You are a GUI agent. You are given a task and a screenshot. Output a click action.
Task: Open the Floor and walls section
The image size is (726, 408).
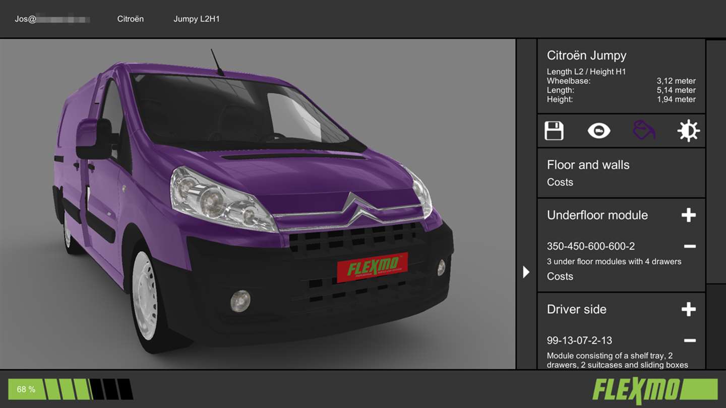[588, 165]
